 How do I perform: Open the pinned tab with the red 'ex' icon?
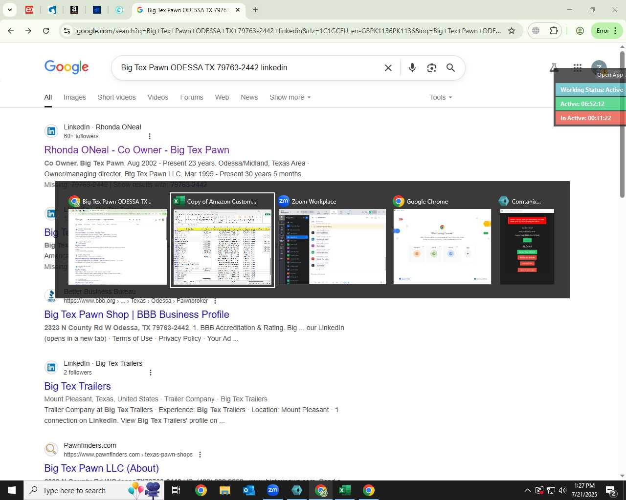pyautogui.click(x=29, y=10)
